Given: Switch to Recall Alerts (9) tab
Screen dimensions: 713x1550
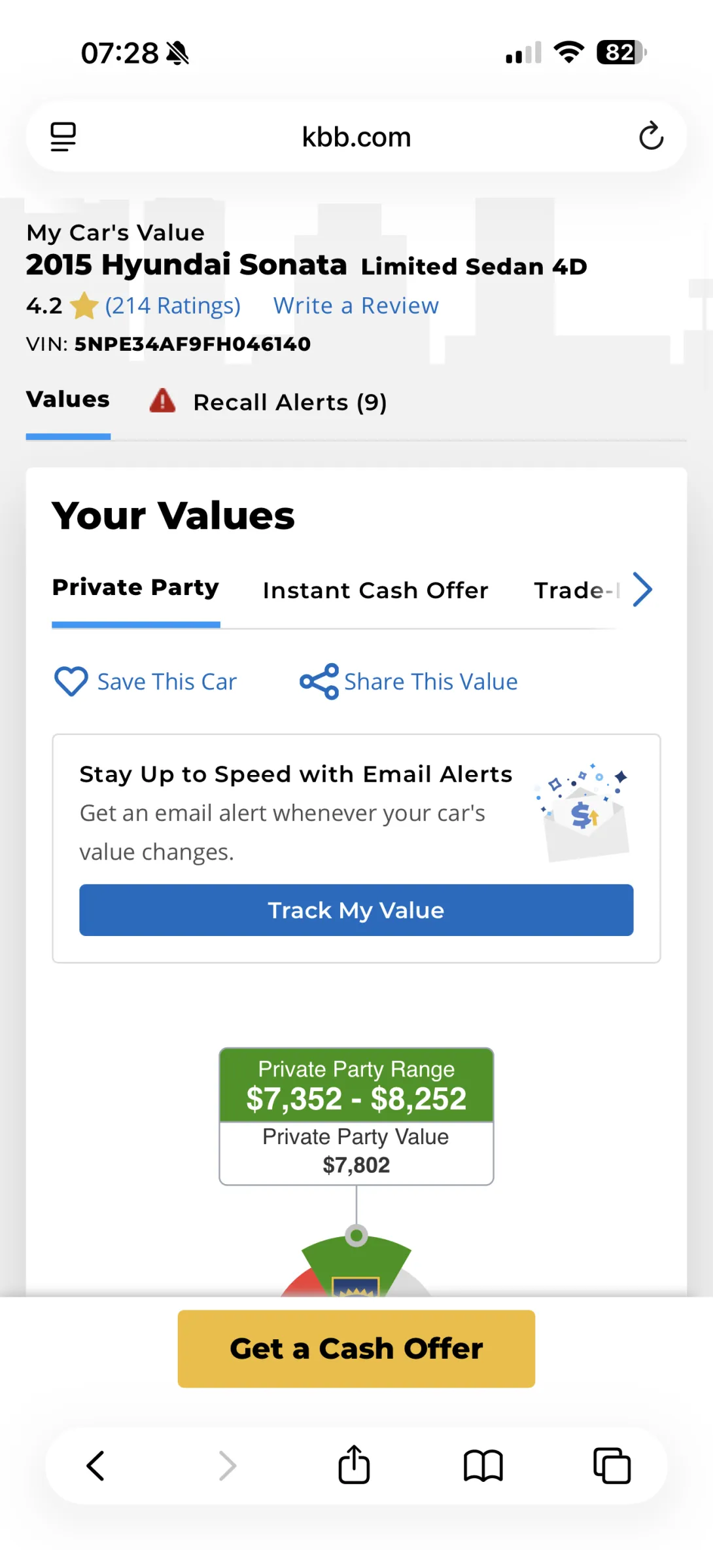Looking at the screenshot, I should pos(290,402).
